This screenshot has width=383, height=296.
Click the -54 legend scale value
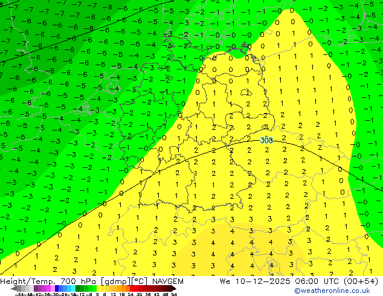pyautogui.click(x=19, y=295)
